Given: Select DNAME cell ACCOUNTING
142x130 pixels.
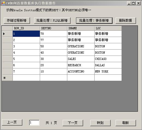Looking at the screenshot, I should point(81,71).
